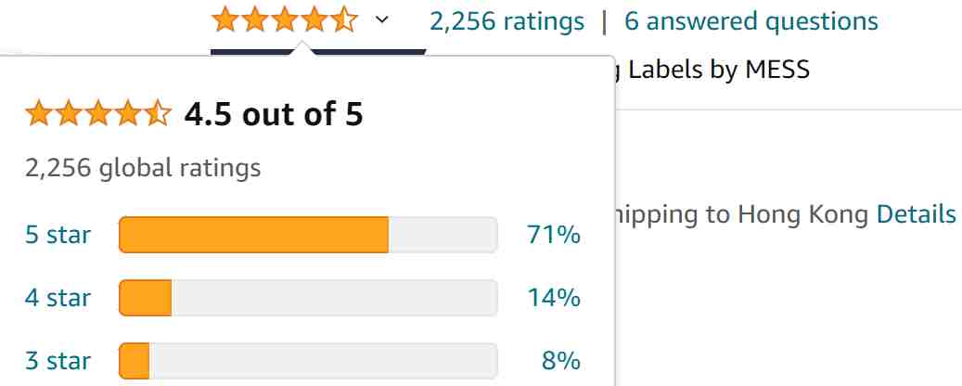Click the 3 star rating bar
This screenshot has width=962, height=386.
pyautogui.click(x=308, y=360)
